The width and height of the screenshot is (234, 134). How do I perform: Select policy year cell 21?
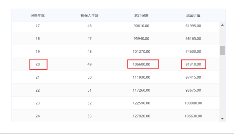(38, 77)
